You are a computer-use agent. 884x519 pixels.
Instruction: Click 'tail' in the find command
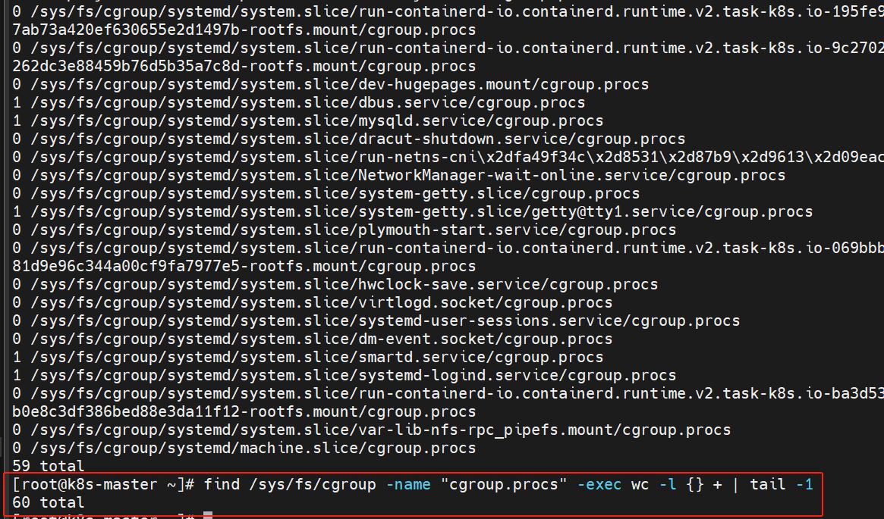pyautogui.click(x=768, y=484)
